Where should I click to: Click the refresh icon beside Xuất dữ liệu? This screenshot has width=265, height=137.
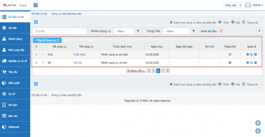pyautogui.click(x=221, y=31)
